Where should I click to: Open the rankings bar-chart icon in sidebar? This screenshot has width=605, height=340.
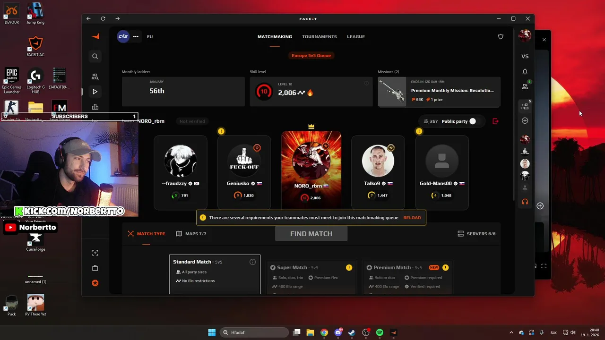(x=95, y=107)
